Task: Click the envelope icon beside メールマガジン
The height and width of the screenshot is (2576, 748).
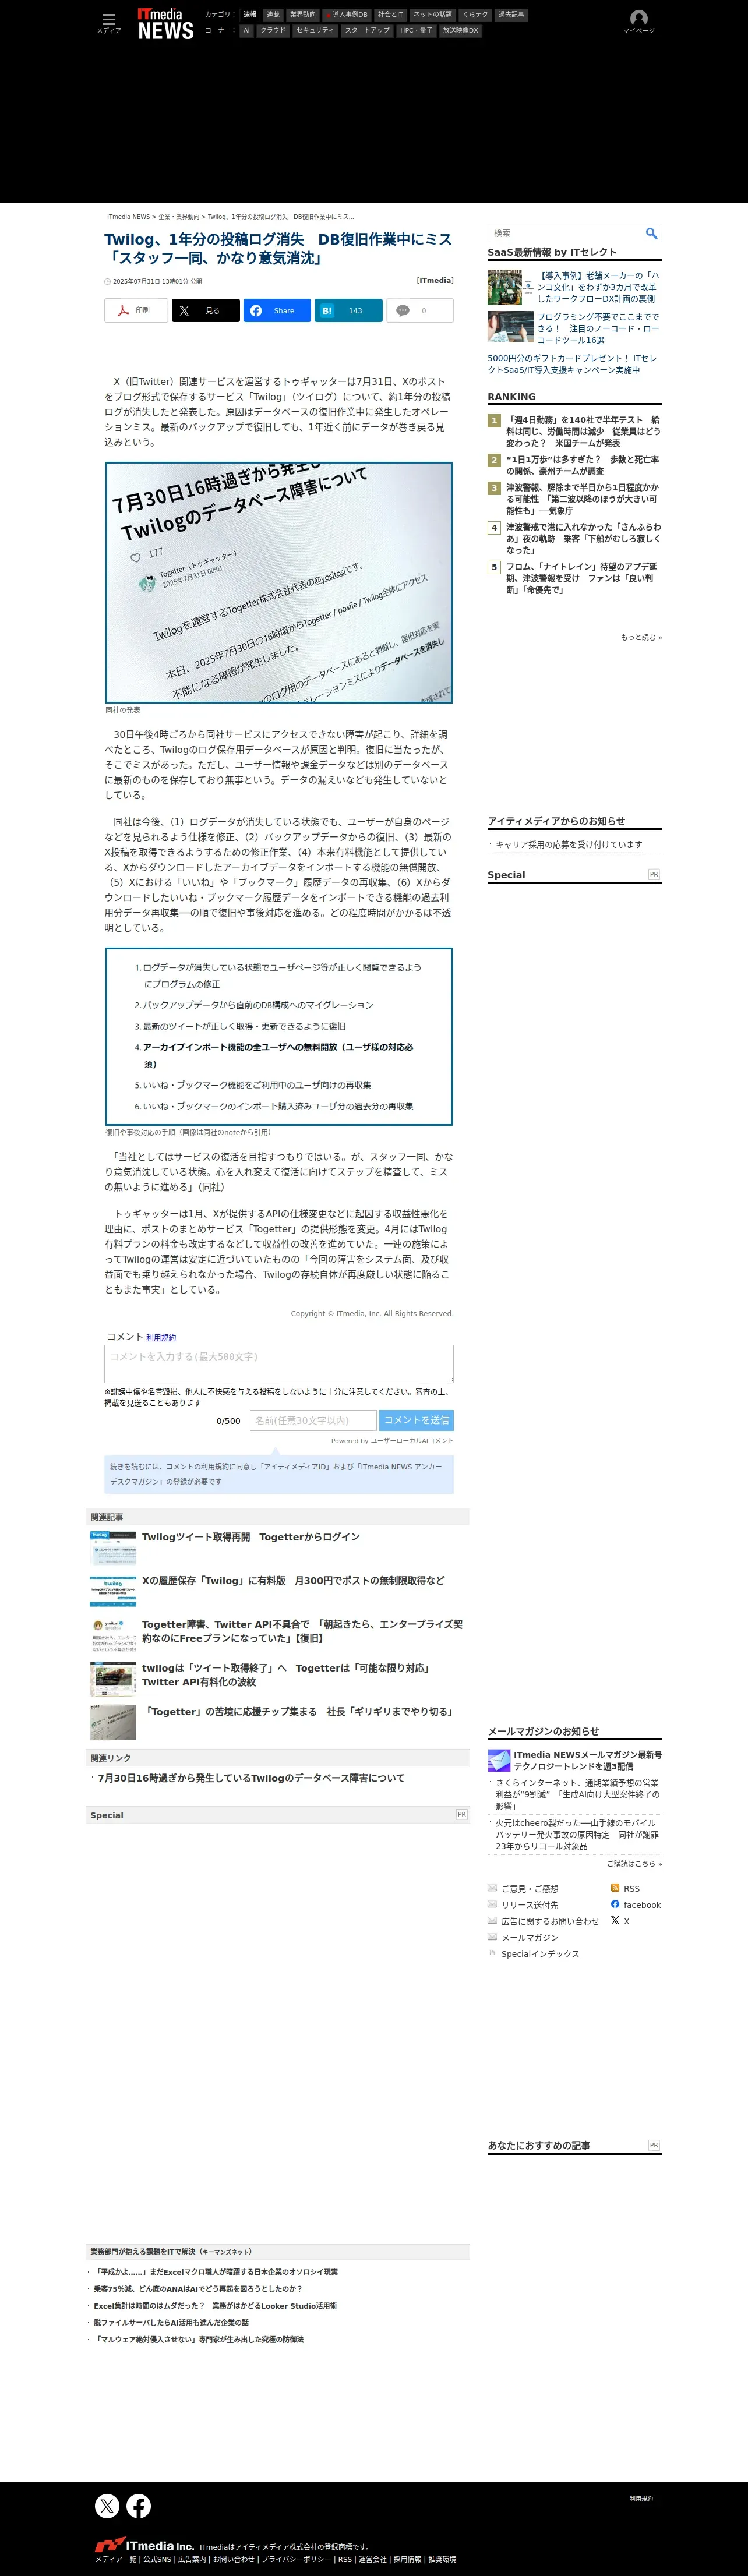Action: click(492, 1936)
